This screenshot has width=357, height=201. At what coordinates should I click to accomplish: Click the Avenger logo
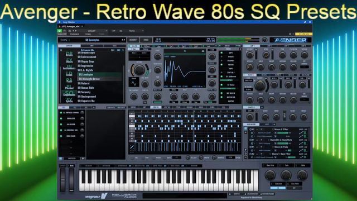pos(290,40)
